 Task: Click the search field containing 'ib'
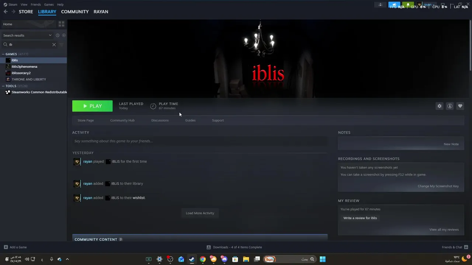tap(29, 45)
